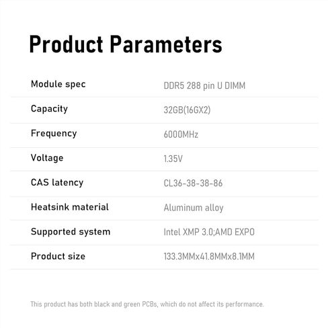Select the CAS latency label
Screen dimensions: 328x328
(57, 182)
